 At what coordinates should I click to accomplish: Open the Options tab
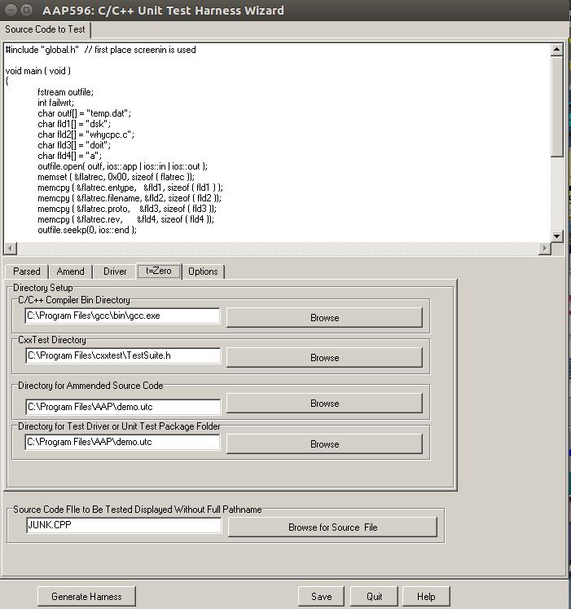coord(203,271)
